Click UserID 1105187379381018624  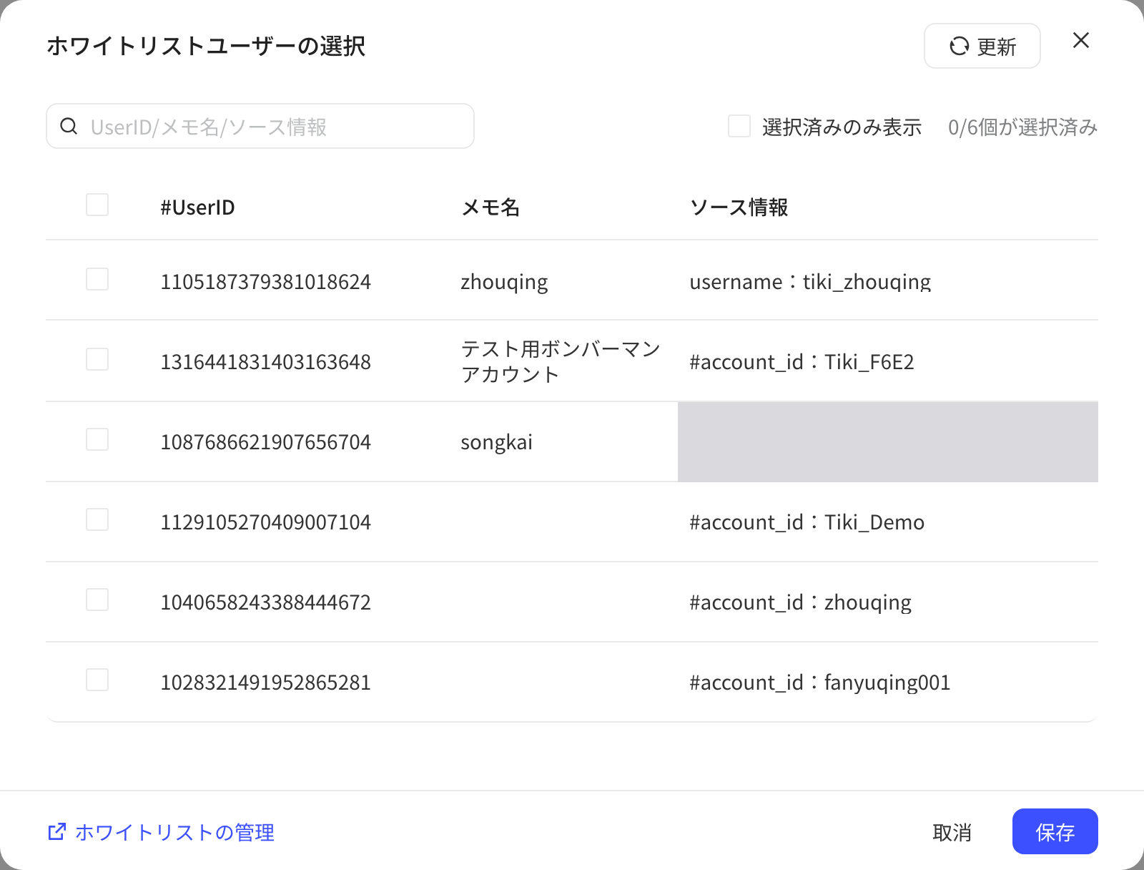click(x=265, y=282)
